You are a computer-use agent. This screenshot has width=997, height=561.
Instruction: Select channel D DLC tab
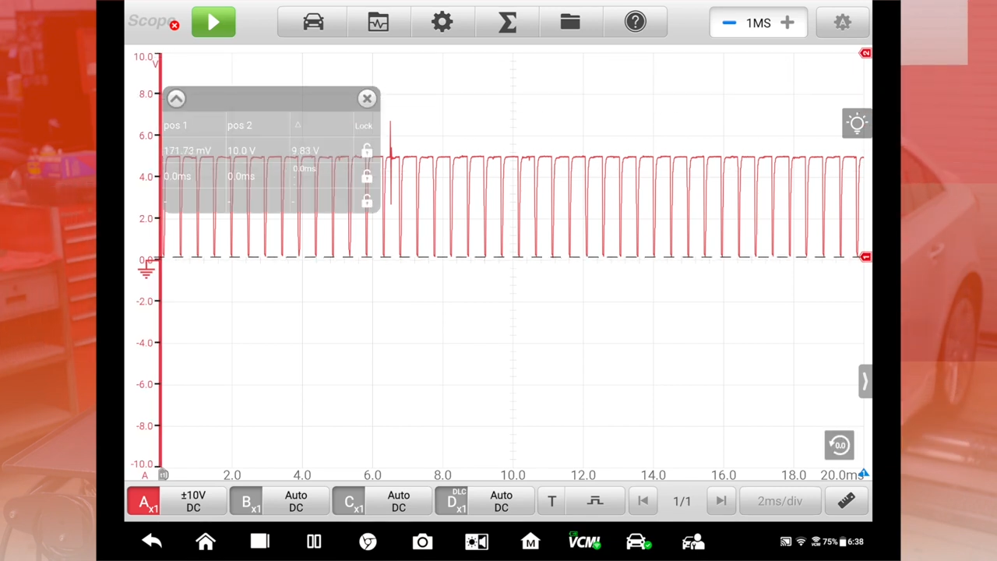452,501
